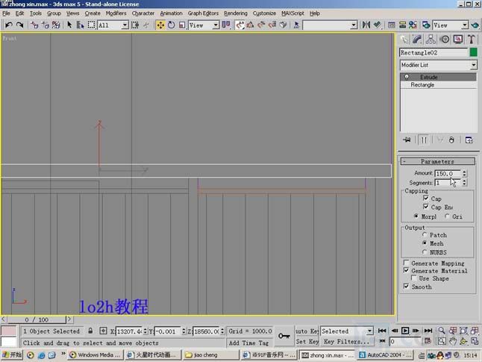
Task: Click the Set Key button
Action: (x=307, y=341)
